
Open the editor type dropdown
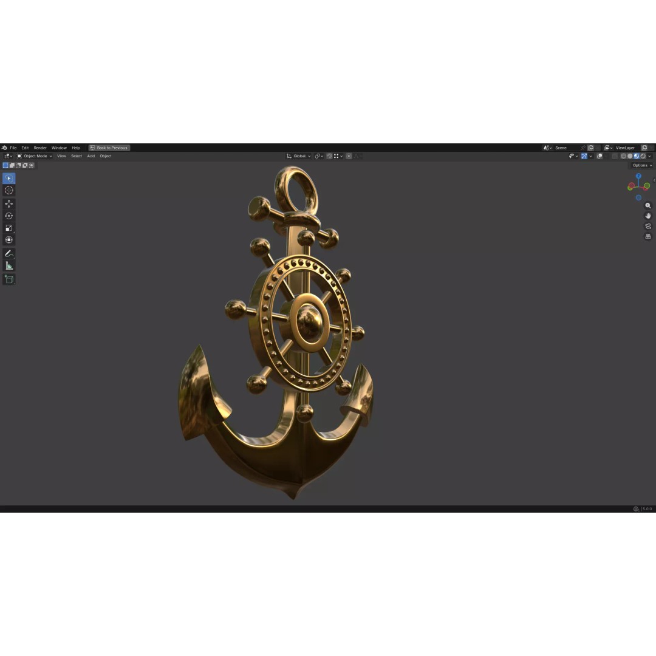tap(8, 156)
